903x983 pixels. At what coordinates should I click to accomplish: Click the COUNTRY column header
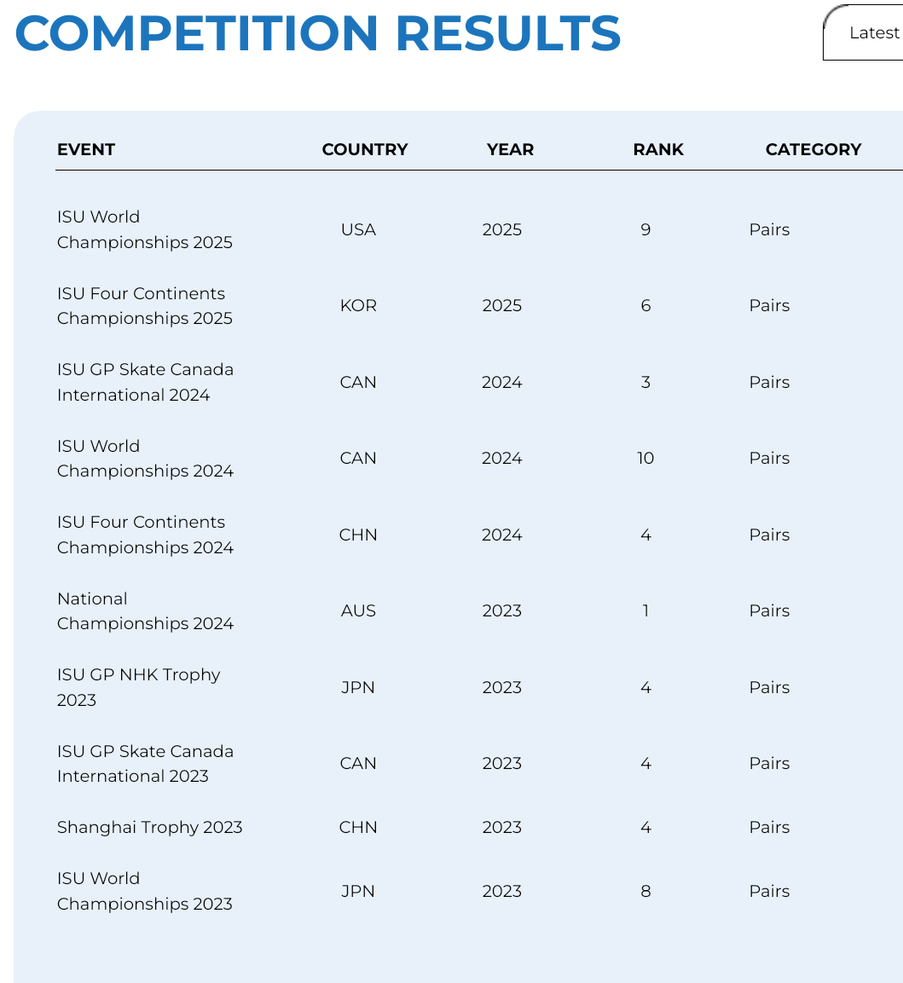click(x=365, y=149)
